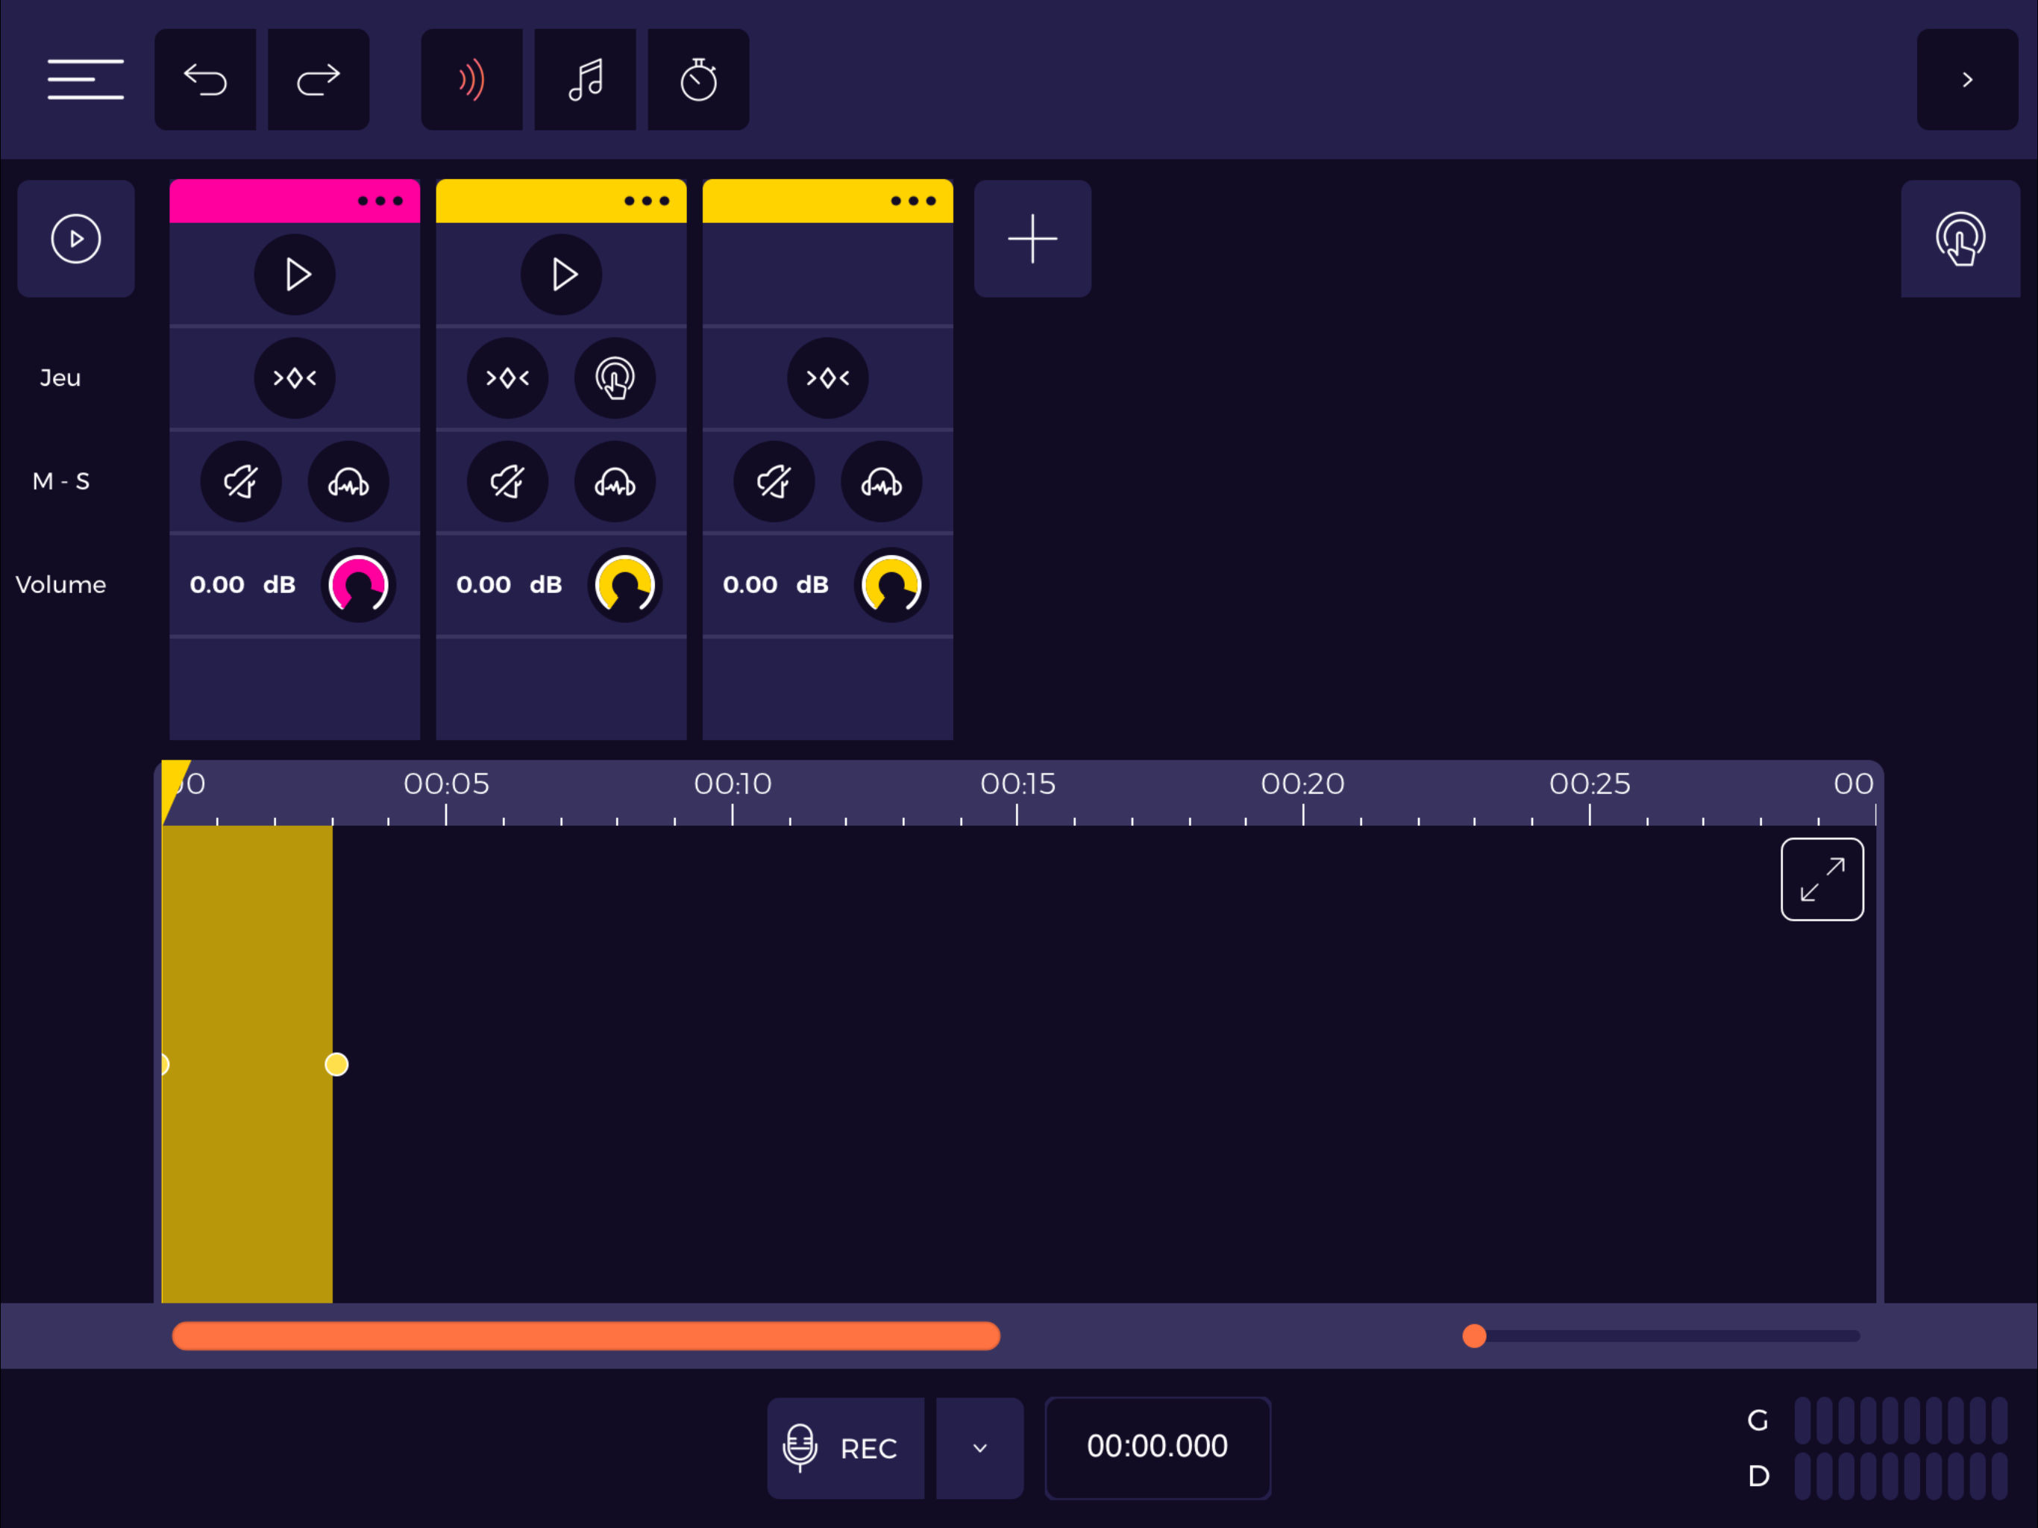
Task: Click the undo arrow button
Action: pos(205,79)
